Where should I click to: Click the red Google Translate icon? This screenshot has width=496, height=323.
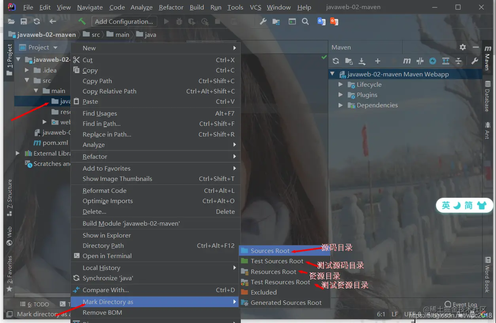point(334,22)
